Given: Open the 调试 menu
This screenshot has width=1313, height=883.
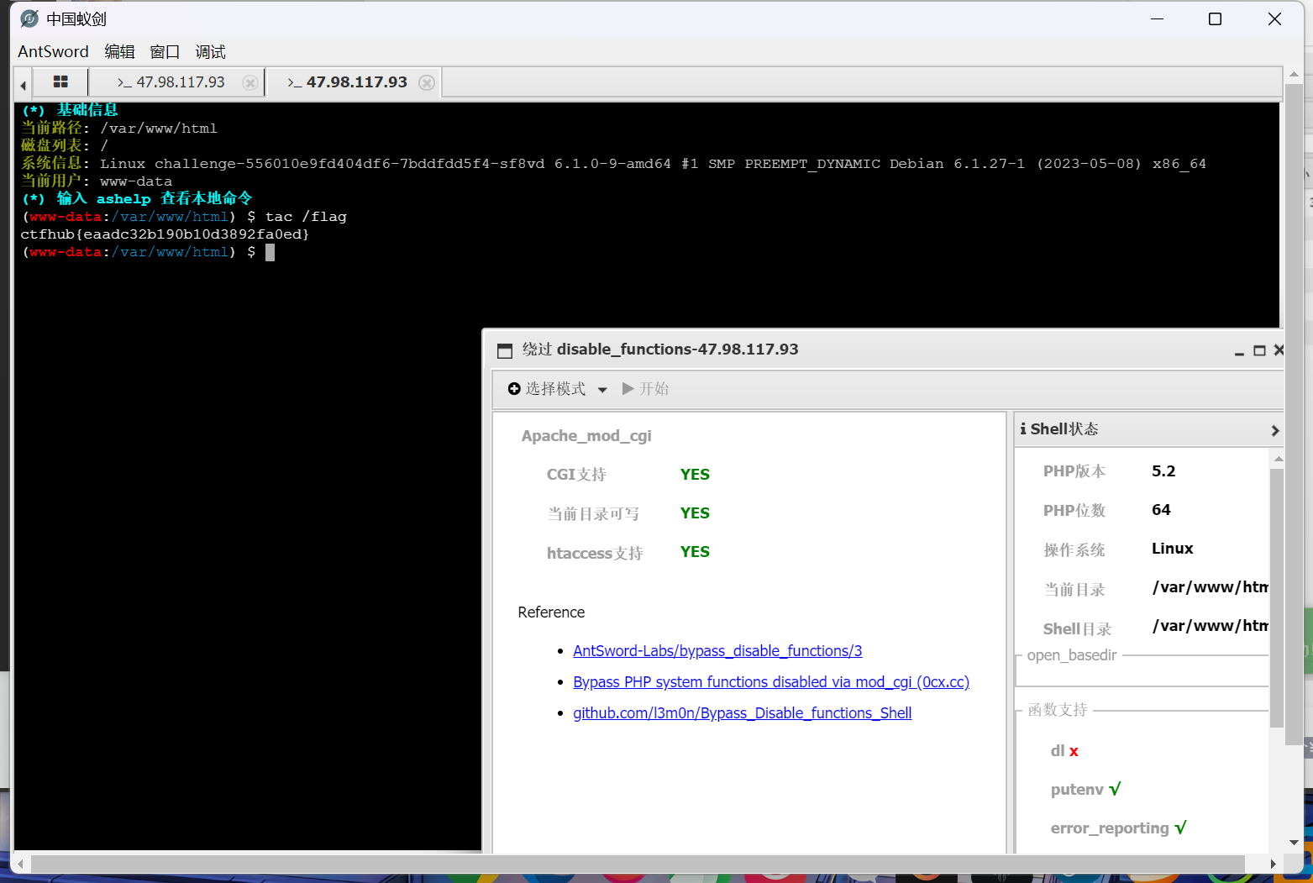Looking at the screenshot, I should click(210, 51).
